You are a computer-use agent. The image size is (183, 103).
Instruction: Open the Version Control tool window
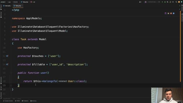(8, 101)
